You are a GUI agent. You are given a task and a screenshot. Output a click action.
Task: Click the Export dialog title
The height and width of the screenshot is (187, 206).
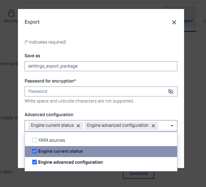pyautogui.click(x=32, y=22)
